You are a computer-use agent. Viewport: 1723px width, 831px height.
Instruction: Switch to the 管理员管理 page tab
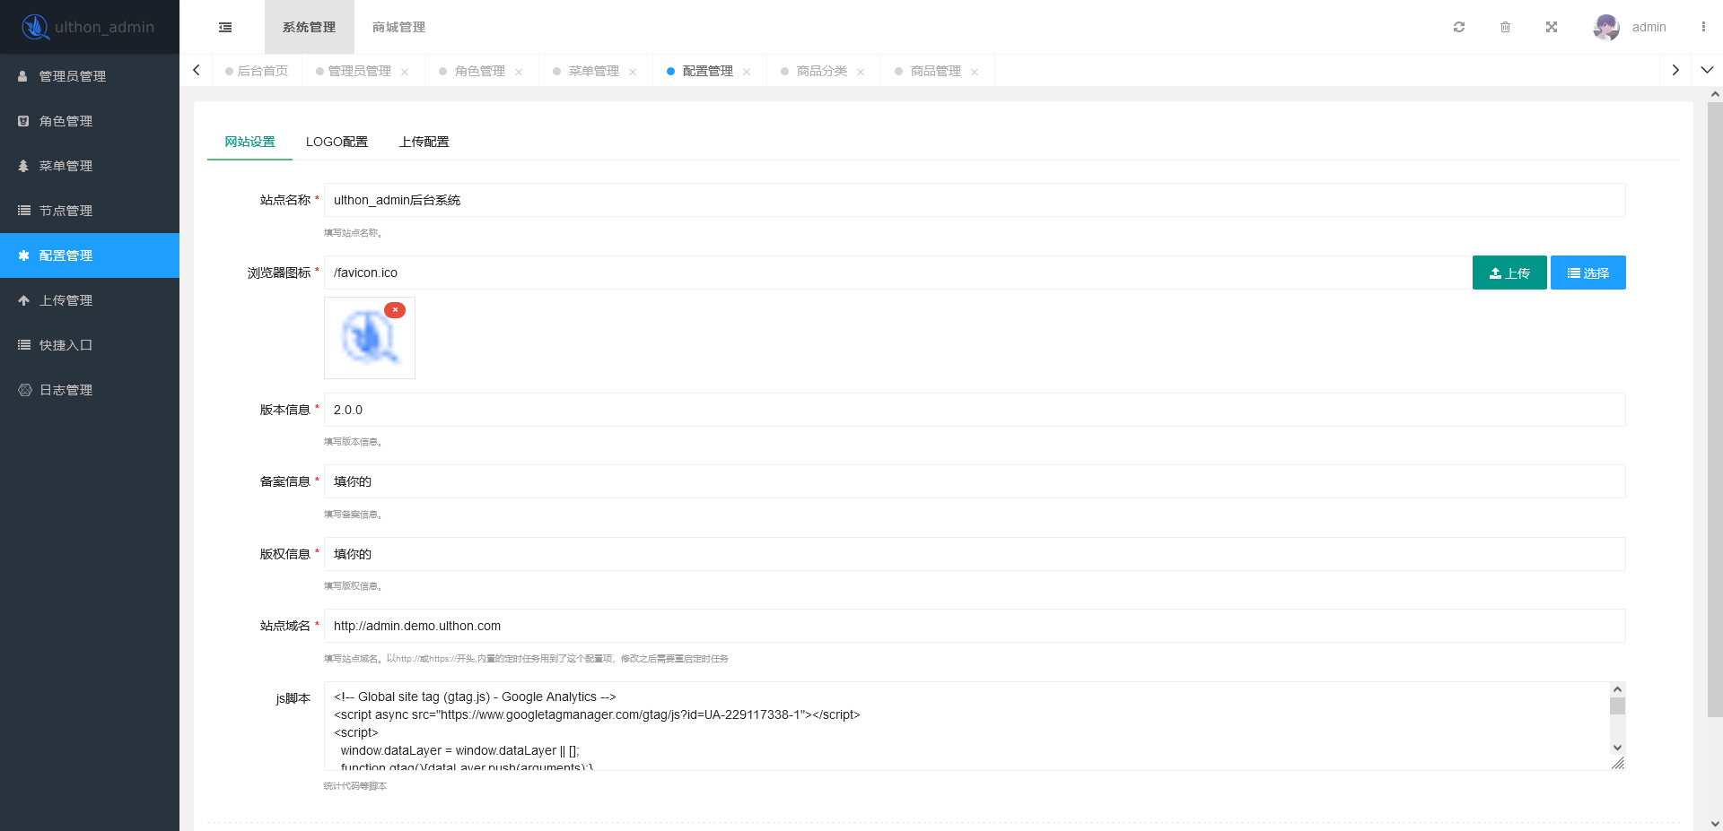click(x=359, y=71)
